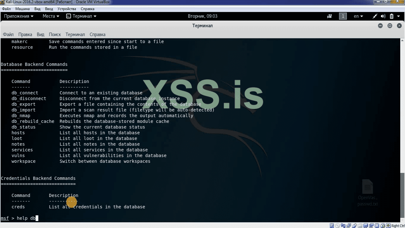
Task: Maximize the Терминал window
Action: tap(390, 26)
